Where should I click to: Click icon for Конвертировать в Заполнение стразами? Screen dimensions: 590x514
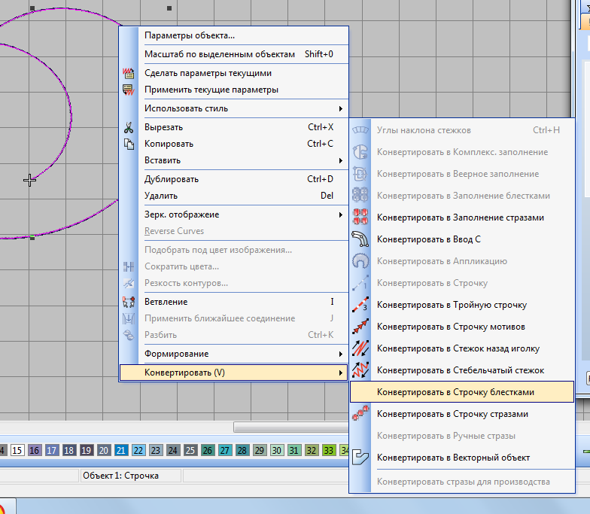[x=360, y=217]
